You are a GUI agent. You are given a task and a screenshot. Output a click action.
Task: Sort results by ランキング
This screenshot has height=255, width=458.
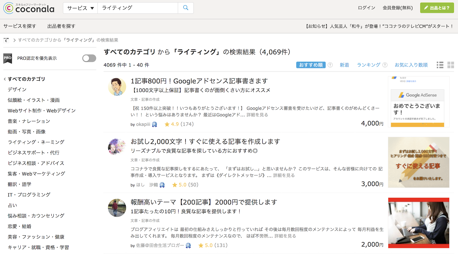point(368,65)
